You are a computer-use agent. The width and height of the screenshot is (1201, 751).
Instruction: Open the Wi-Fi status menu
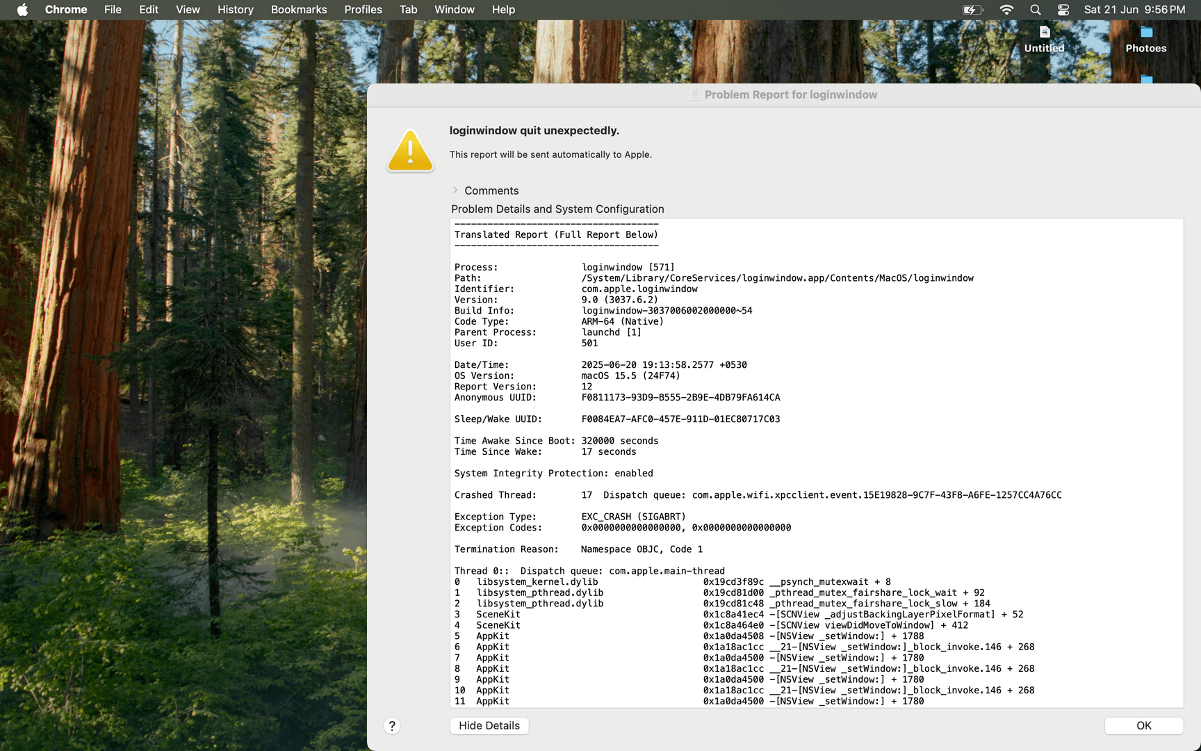tap(1006, 10)
